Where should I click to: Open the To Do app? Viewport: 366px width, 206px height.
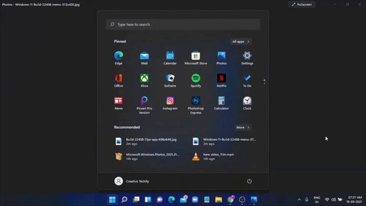point(247,80)
